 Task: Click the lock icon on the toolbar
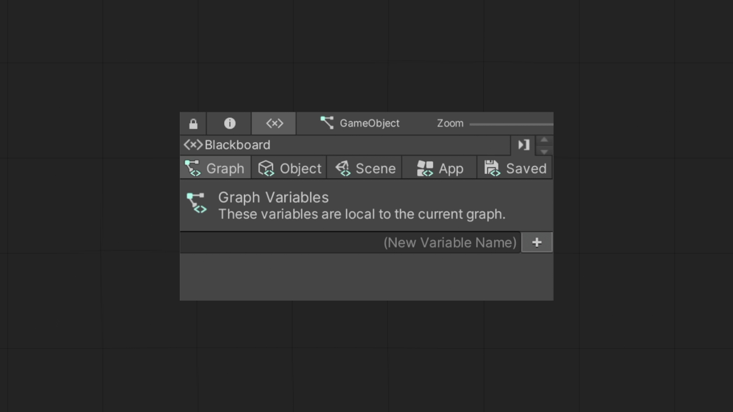coord(193,123)
